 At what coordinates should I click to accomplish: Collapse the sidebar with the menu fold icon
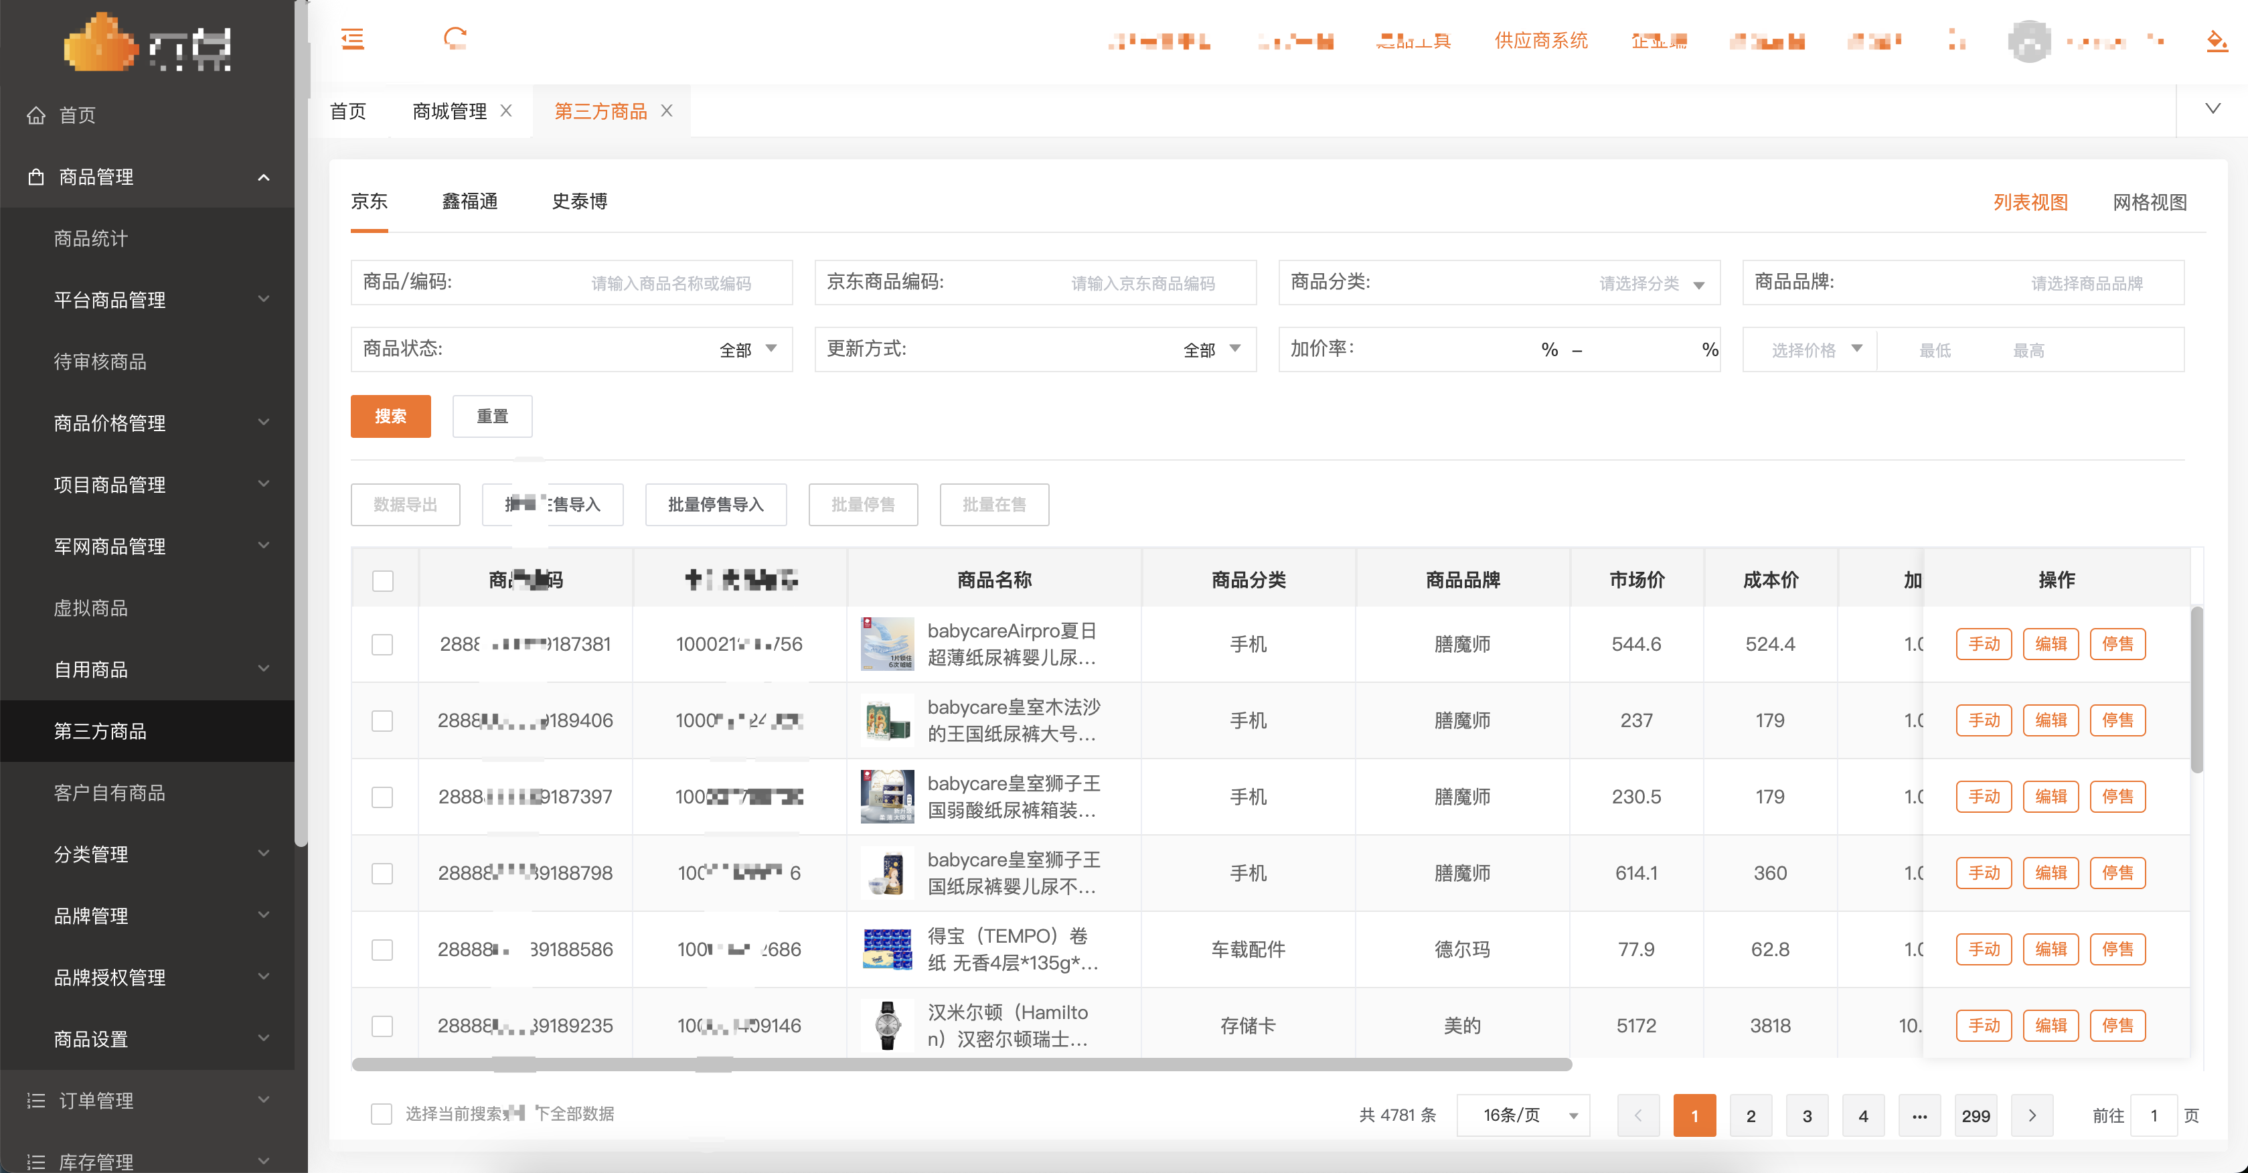click(x=353, y=40)
